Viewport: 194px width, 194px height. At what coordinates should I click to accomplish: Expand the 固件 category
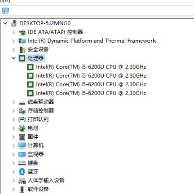[14, 137]
